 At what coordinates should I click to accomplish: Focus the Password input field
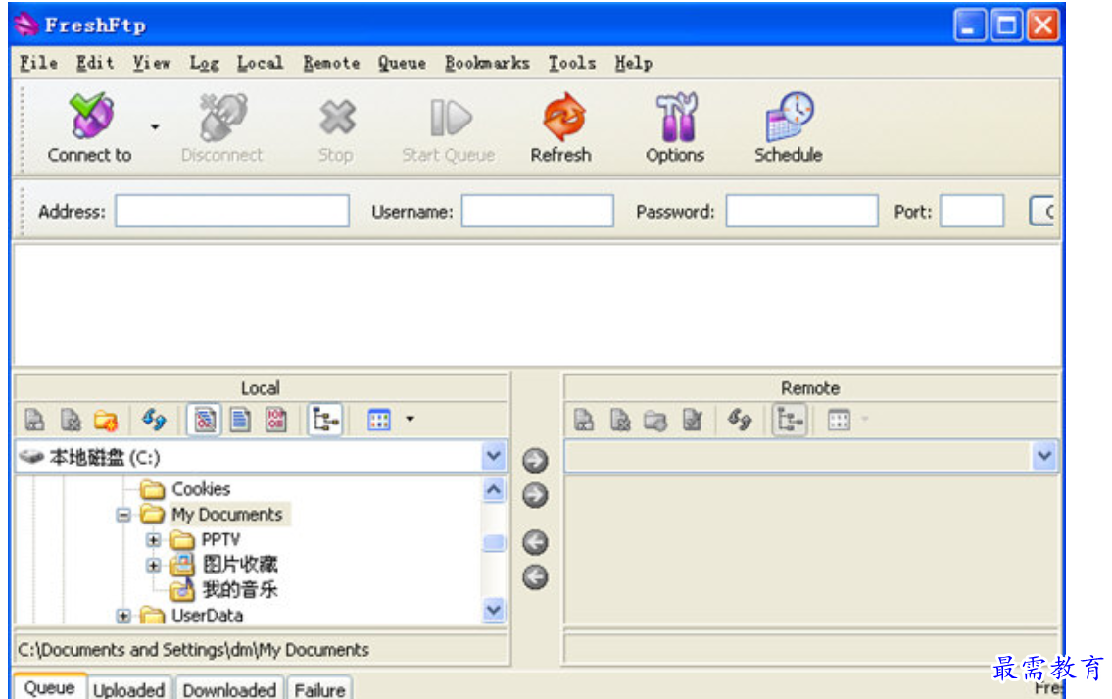pyautogui.click(x=802, y=211)
